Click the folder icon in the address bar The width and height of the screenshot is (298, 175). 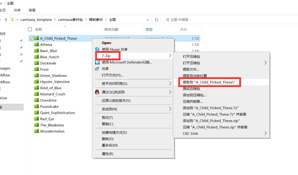tap(13, 19)
